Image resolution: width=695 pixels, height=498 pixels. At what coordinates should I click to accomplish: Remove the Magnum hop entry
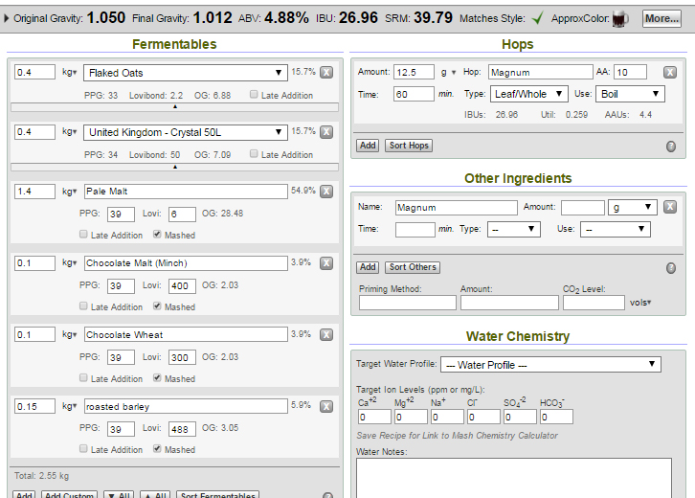[671, 73]
